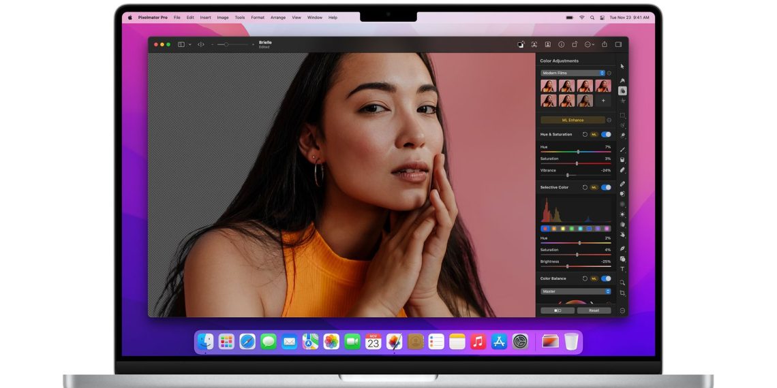Select the Effects star tool
Screen dimensions: 777x388
(622, 101)
